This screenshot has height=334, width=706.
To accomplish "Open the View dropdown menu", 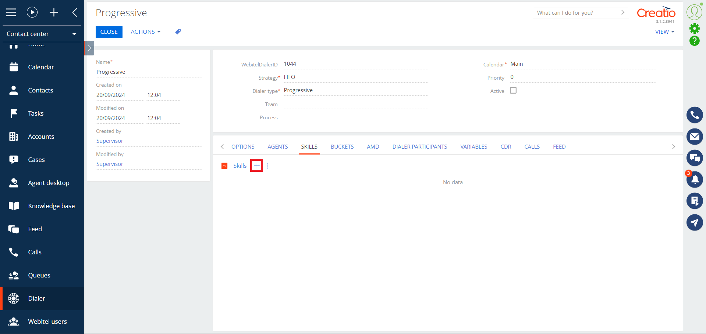I will pos(665,32).
